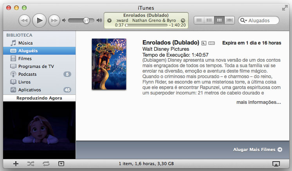Image resolution: width=292 pixels, height=171 pixels.
Task: Click the status text 1 item, 1,6 horas
Action: tap(146, 164)
